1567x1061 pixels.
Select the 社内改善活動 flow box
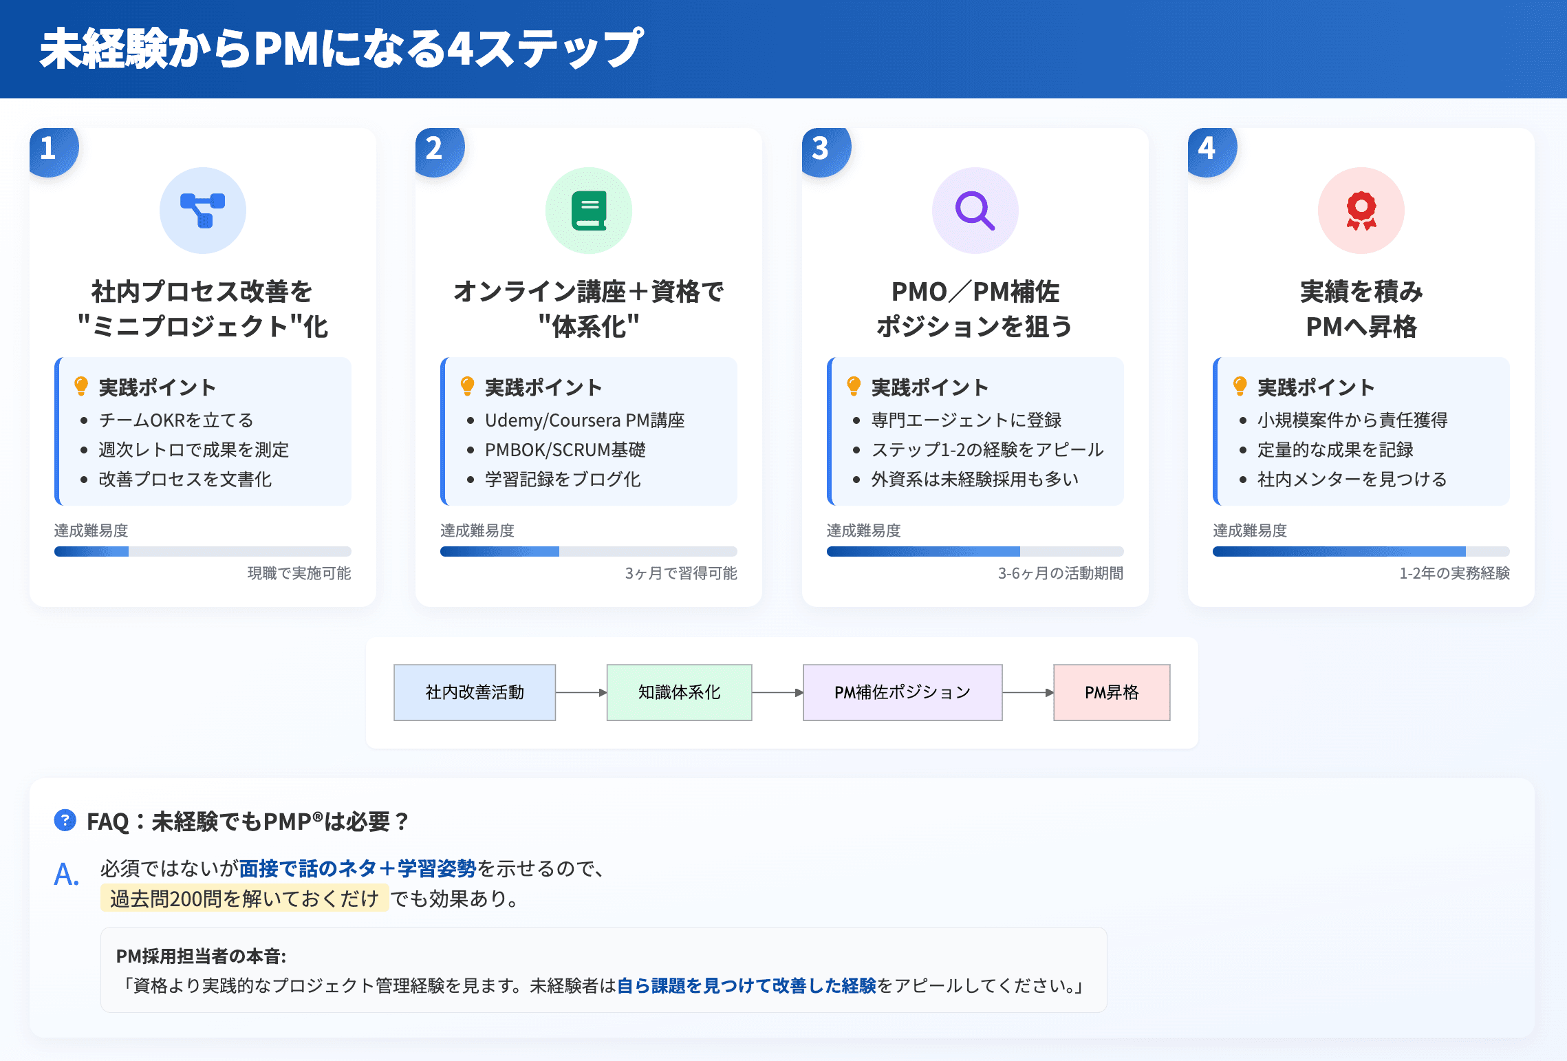(x=475, y=693)
